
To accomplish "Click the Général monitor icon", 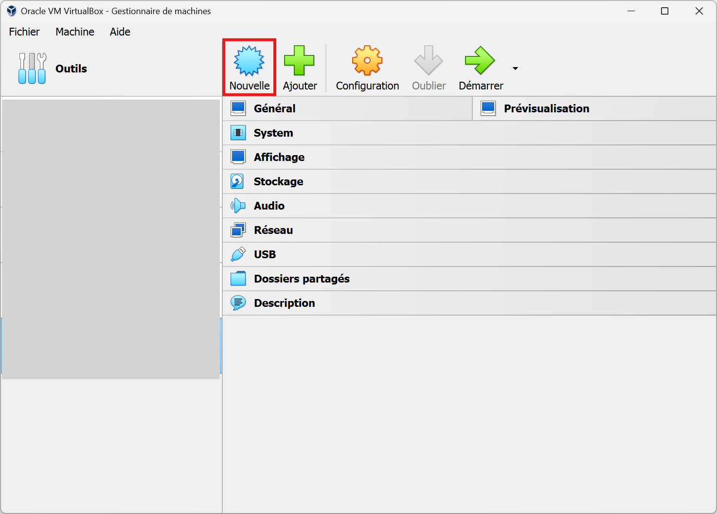I will 238,108.
